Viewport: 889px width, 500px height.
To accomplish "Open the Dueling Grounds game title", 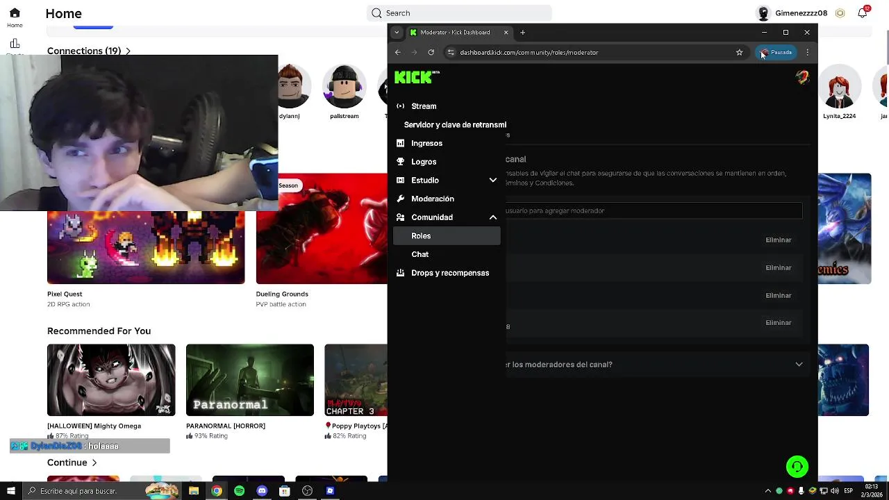I will coord(282,294).
